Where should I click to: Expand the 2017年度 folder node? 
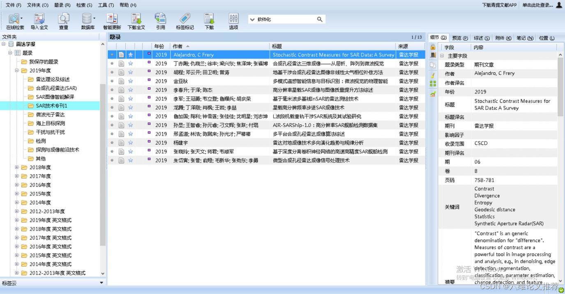[x=17, y=176]
